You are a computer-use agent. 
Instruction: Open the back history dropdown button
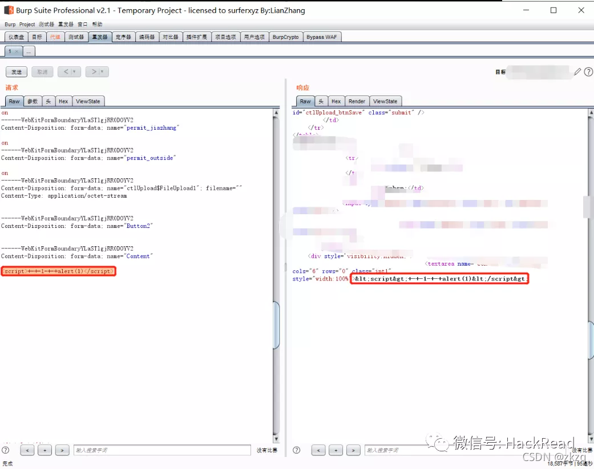(69, 71)
